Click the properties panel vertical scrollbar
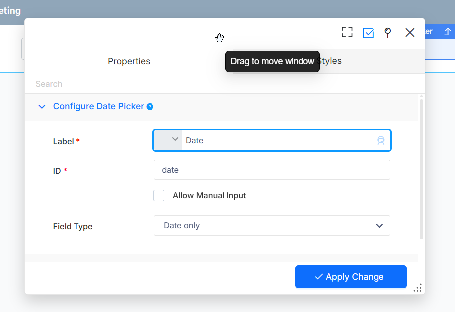 pos(421,169)
